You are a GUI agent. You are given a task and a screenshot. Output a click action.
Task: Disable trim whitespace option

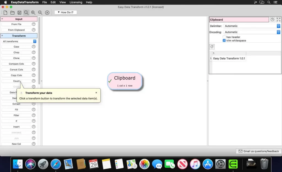pos(224,40)
